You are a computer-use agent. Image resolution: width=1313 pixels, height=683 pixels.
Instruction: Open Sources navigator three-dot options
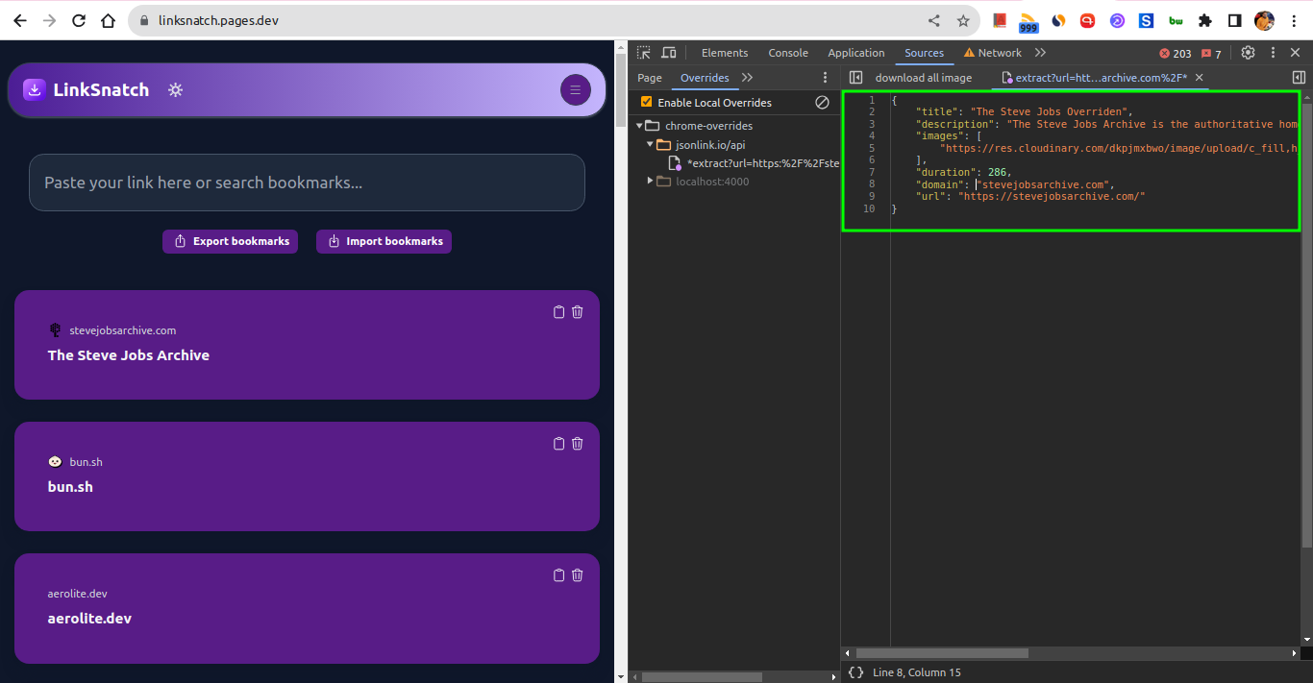tap(825, 78)
